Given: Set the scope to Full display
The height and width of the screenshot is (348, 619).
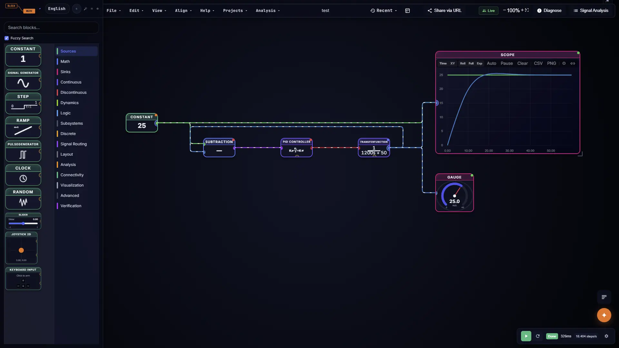Looking at the screenshot, I should [x=471, y=63].
